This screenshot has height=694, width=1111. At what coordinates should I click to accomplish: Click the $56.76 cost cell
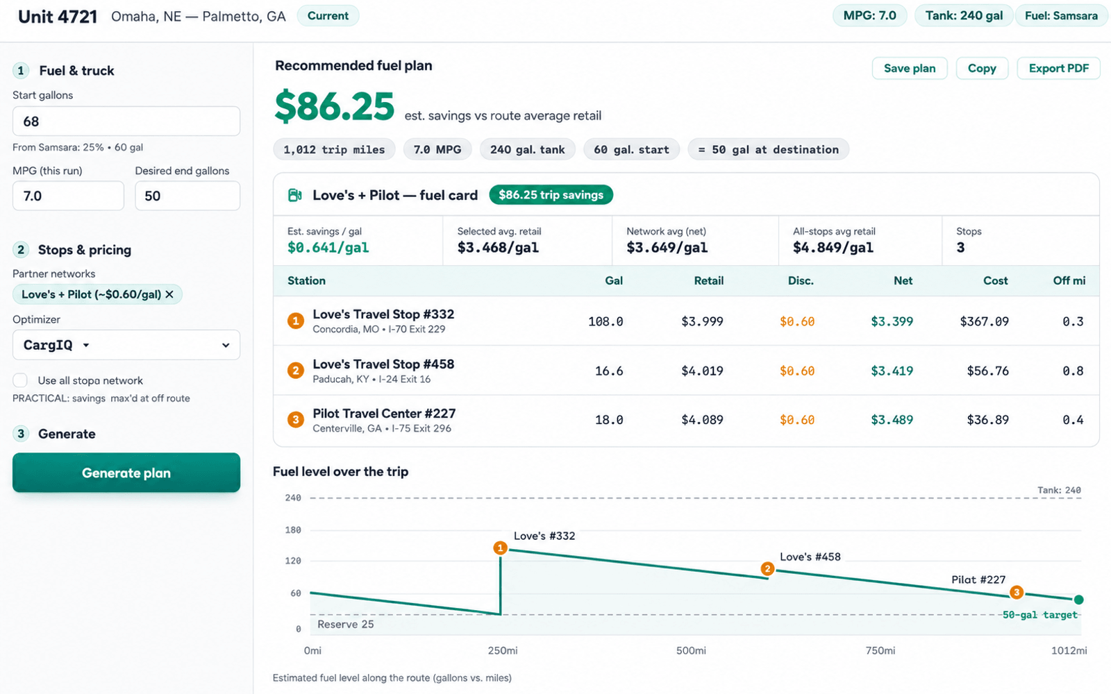[x=987, y=371]
